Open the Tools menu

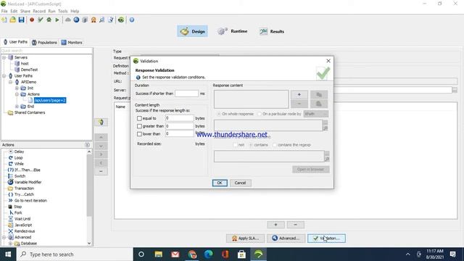pos(63,12)
